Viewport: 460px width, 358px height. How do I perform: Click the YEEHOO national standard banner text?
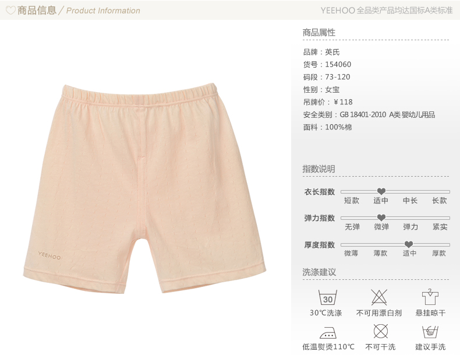387,10
